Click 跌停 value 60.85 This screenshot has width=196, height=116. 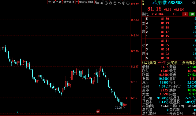tap(192, 90)
